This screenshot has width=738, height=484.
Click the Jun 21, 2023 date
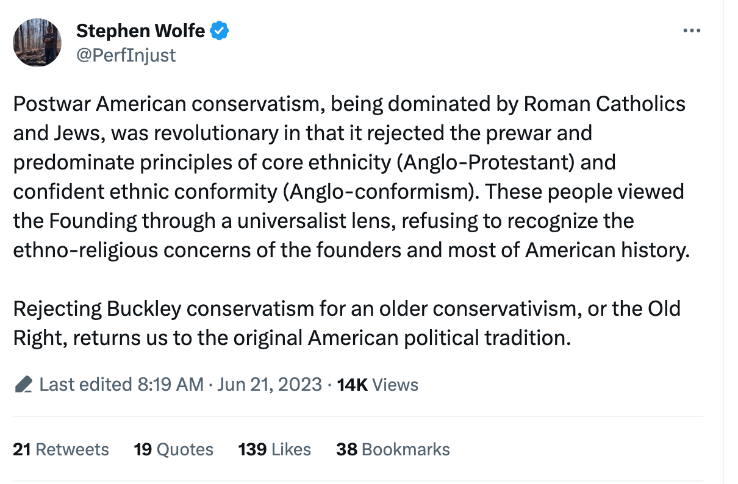269,385
